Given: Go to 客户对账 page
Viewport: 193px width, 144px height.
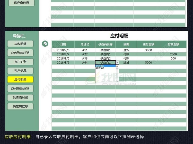Looking at the screenshot, I should tap(20, 62).
